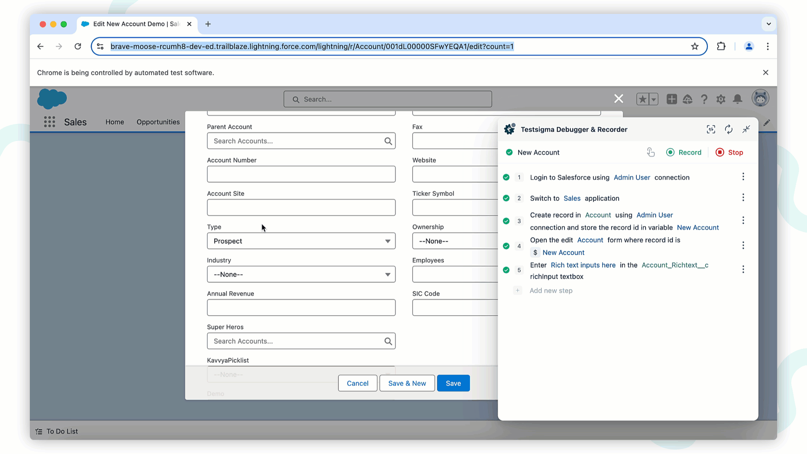Open the To Do List utility
The height and width of the screenshot is (454, 807).
coord(57,431)
